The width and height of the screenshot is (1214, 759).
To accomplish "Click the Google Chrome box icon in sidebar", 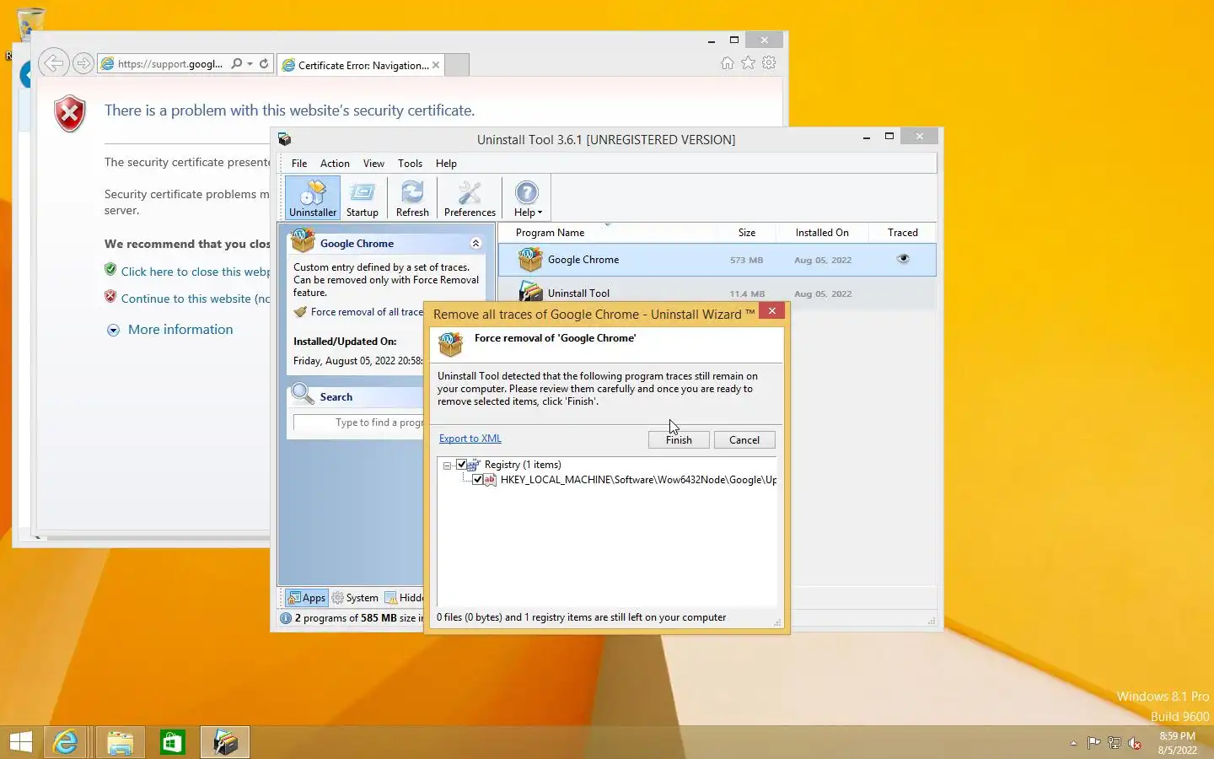I will [303, 241].
